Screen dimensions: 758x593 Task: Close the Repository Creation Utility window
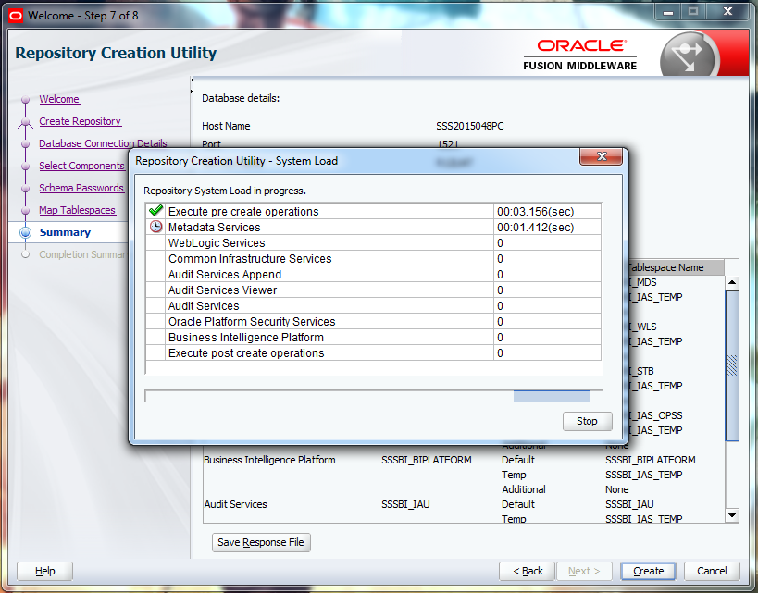pos(728,12)
